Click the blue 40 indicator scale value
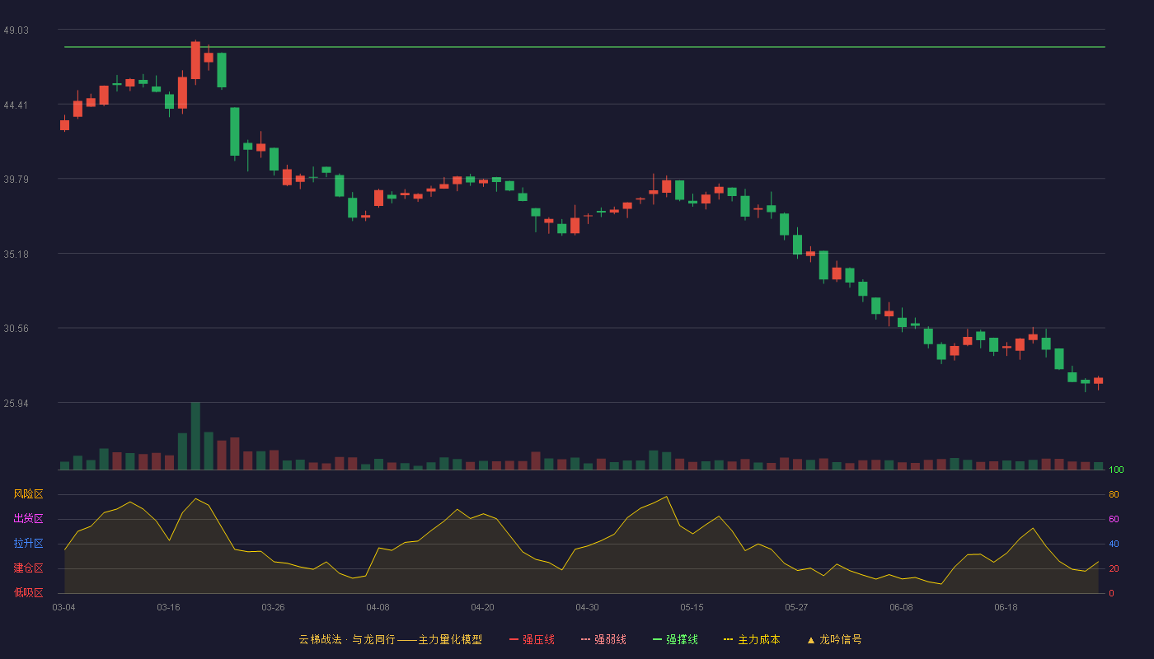 [1114, 544]
